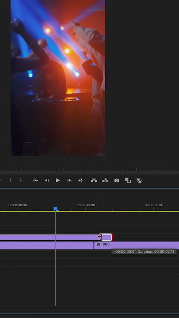Viewport: 179px width, 318px height.
Task: Click the Lift icon
Action: [x=94, y=180]
